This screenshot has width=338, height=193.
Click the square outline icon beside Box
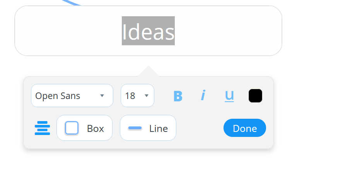point(72,128)
